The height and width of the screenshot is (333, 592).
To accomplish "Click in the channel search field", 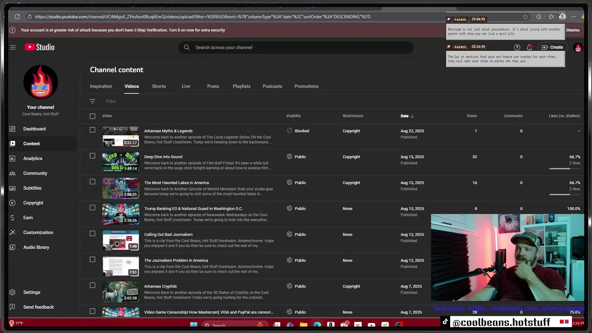I will point(296,47).
